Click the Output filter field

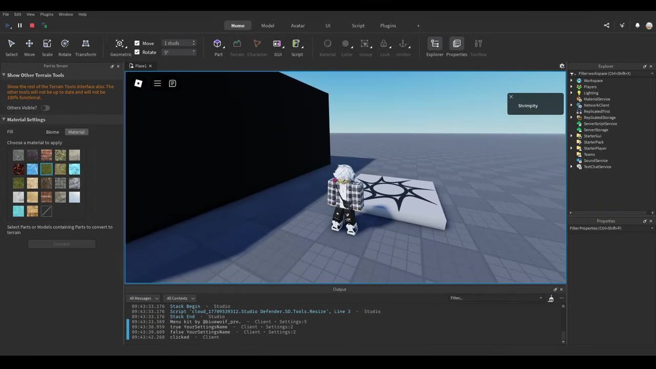coord(496,298)
